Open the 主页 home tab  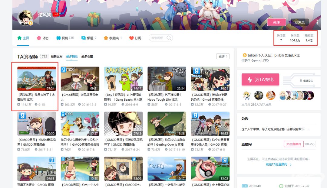click(23, 38)
